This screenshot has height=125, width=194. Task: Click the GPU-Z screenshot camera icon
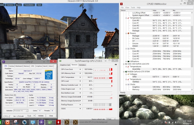(116, 65)
